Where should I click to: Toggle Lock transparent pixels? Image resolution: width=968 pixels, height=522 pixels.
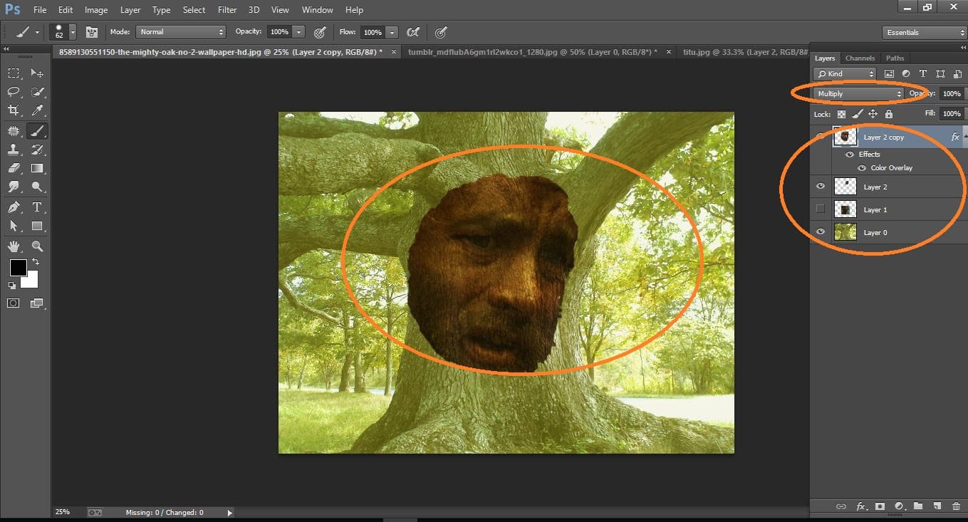pos(841,114)
